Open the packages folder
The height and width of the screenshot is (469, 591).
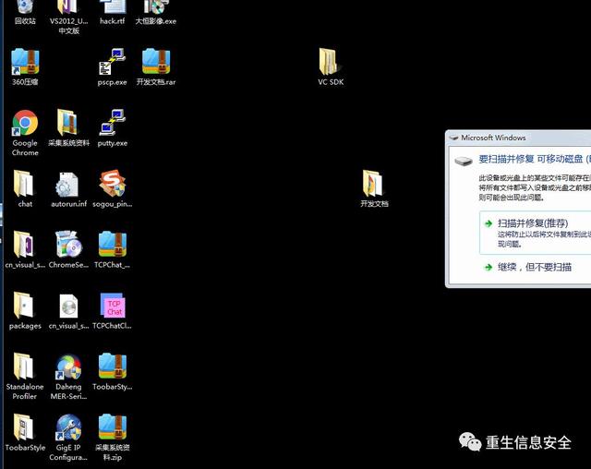tap(25, 311)
